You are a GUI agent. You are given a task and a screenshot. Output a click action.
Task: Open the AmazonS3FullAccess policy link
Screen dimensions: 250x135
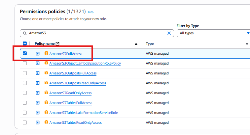coord(66,54)
